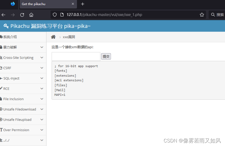Expand the 暴力破解 chevron
The width and height of the screenshot is (225, 146).
pyautogui.click(x=42, y=47)
